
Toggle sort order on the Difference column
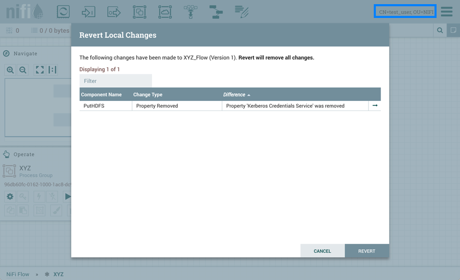[236, 94]
